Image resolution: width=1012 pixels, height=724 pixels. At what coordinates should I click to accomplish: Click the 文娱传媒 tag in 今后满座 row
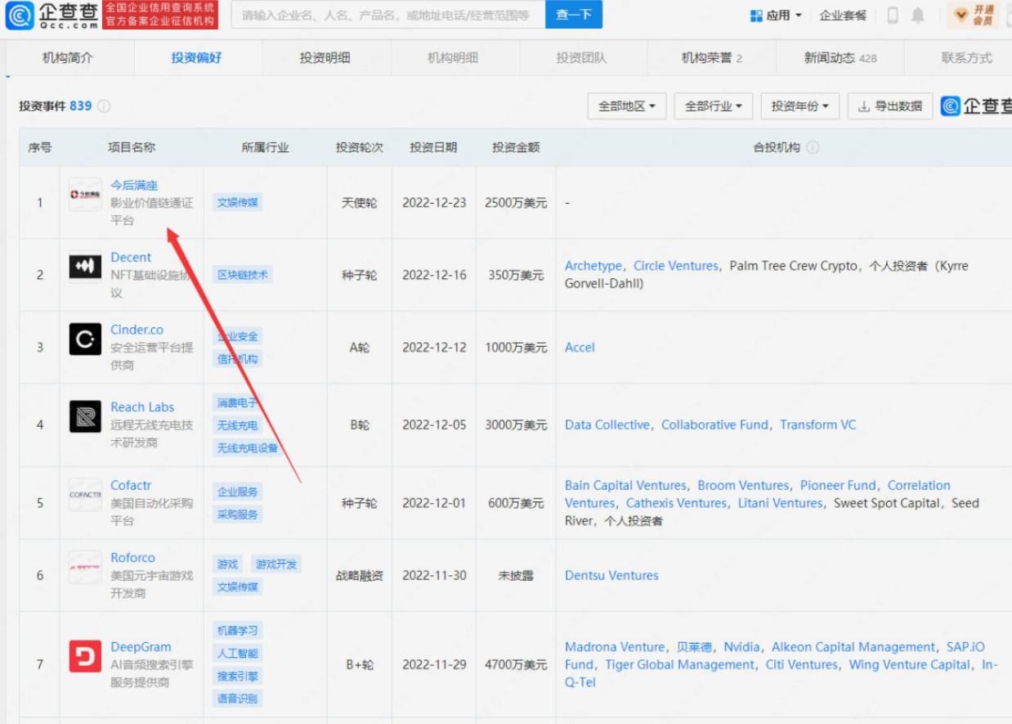click(238, 203)
